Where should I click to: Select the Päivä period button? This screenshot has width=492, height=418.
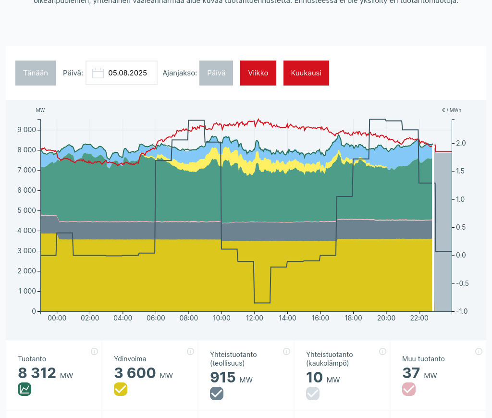pos(216,73)
